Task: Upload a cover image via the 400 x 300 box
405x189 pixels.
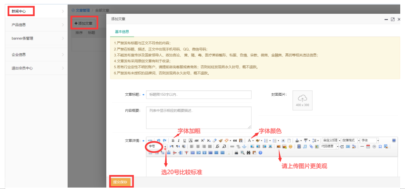Action: click(x=303, y=100)
